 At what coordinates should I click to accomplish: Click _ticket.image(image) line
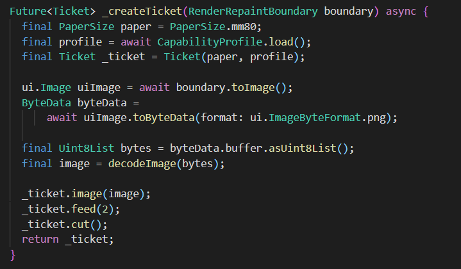click(x=86, y=194)
